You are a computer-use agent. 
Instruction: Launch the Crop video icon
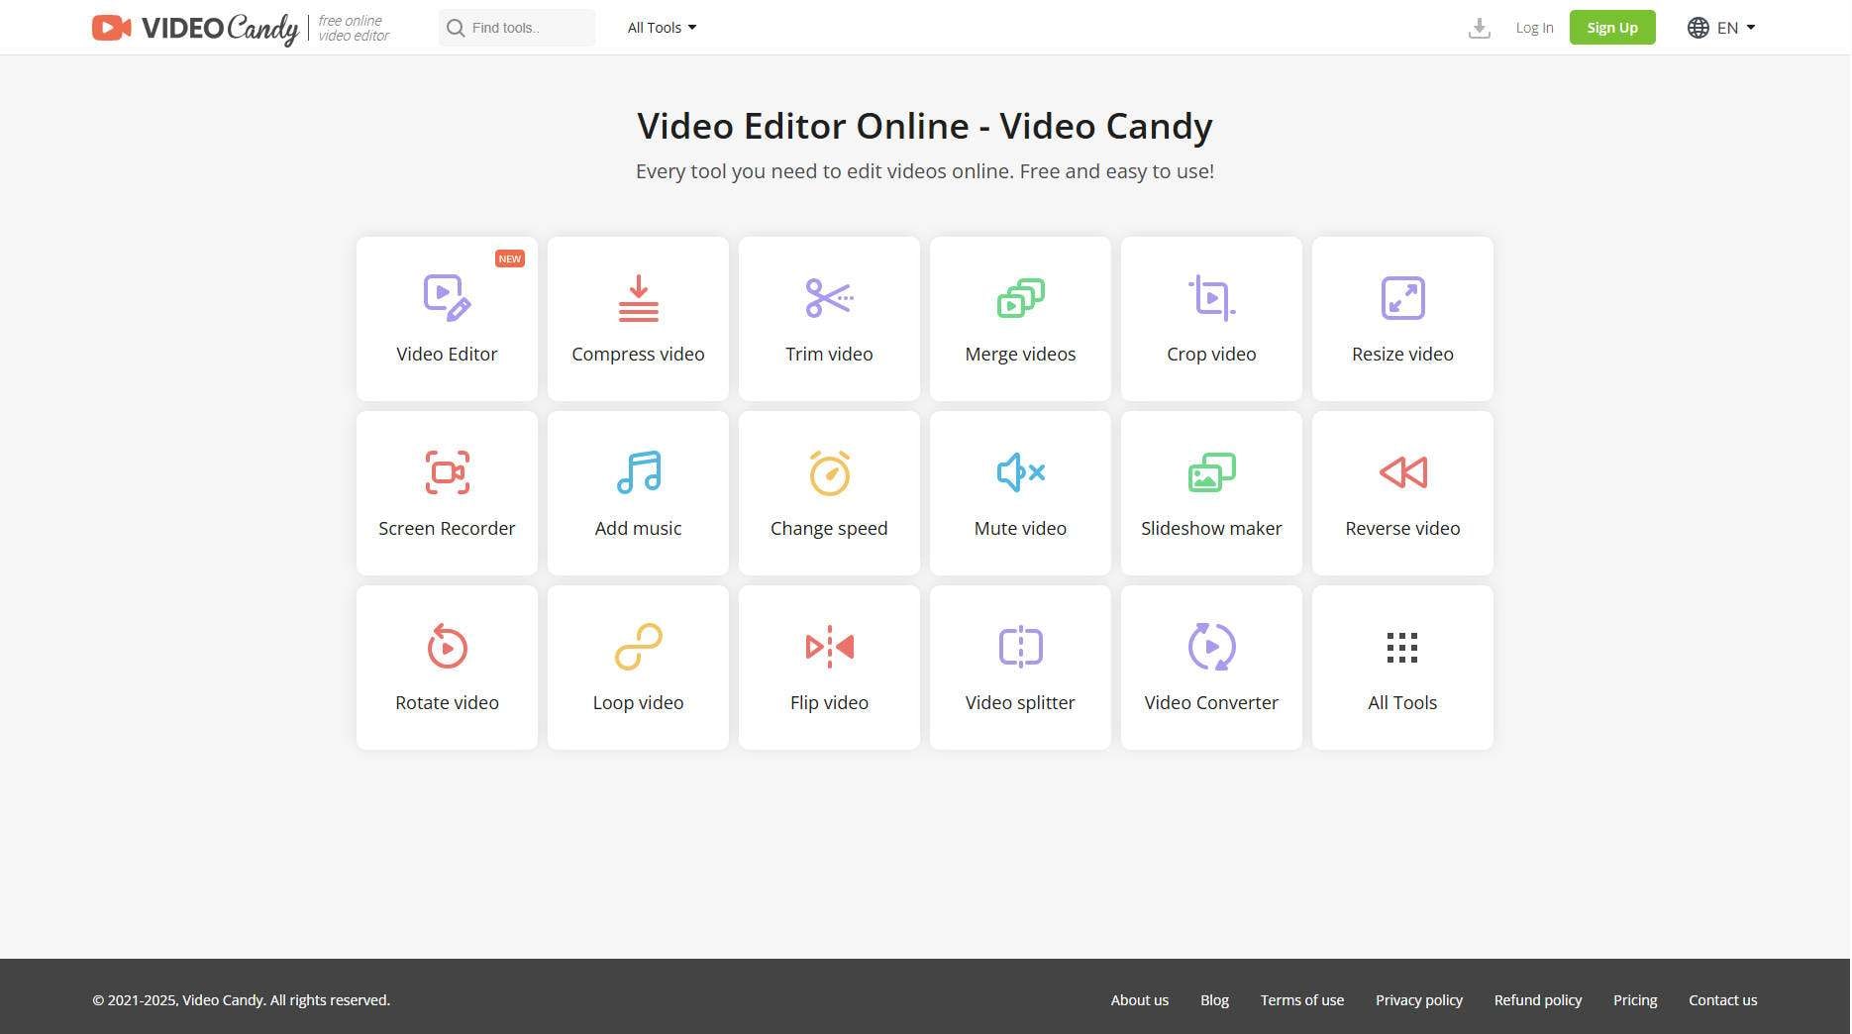(1211, 298)
